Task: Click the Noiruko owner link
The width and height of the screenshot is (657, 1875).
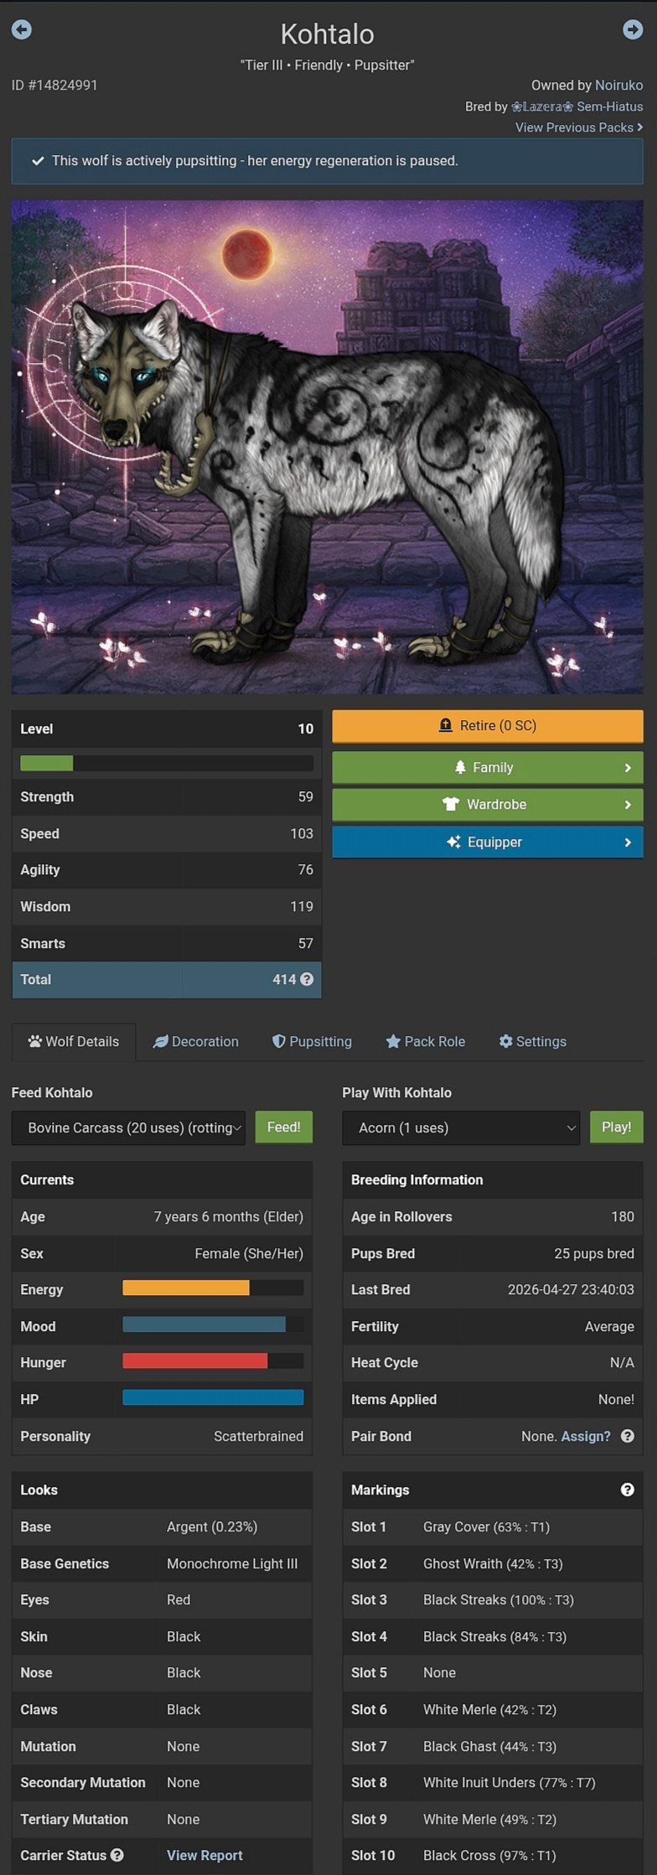Action: pos(619,85)
